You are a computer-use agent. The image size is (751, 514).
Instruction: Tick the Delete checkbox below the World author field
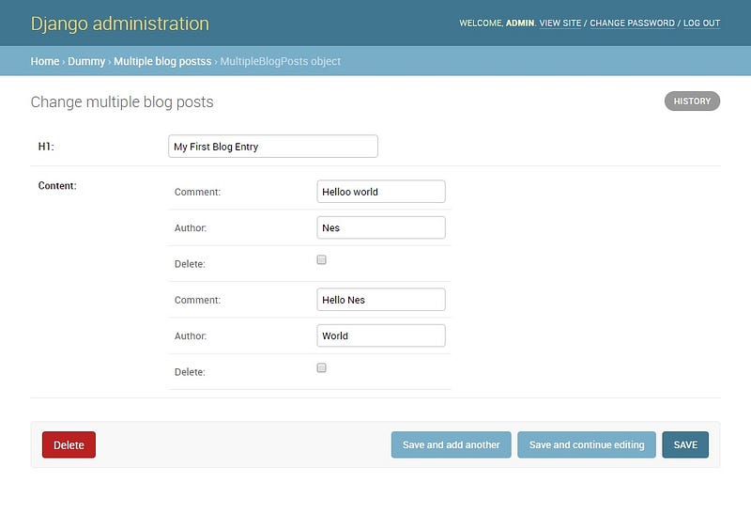(321, 367)
